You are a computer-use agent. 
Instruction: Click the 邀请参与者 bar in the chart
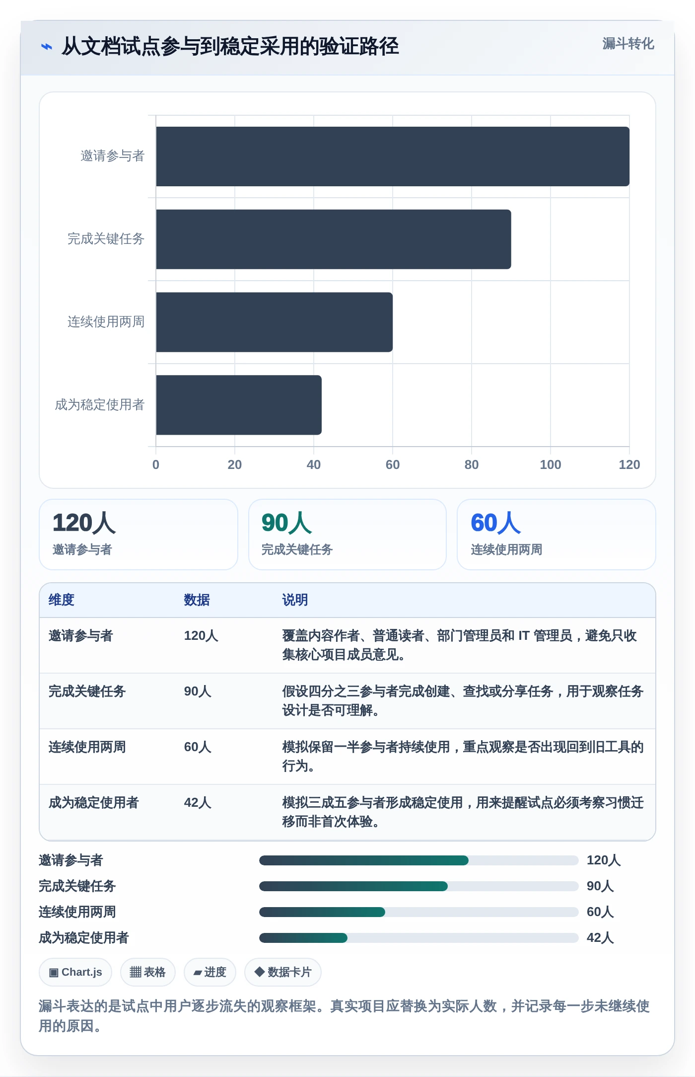click(393, 156)
